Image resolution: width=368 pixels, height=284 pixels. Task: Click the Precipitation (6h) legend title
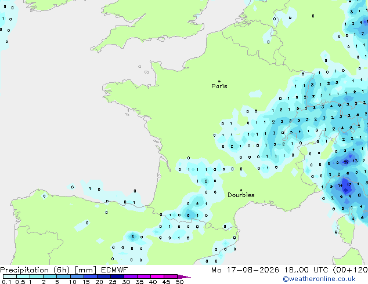[35, 270]
